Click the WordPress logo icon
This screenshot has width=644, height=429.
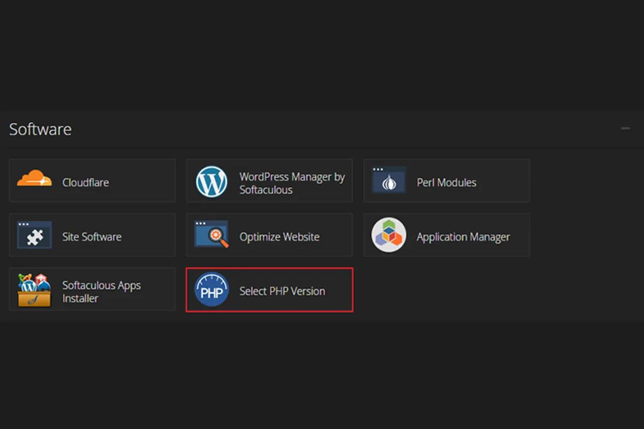tap(212, 182)
